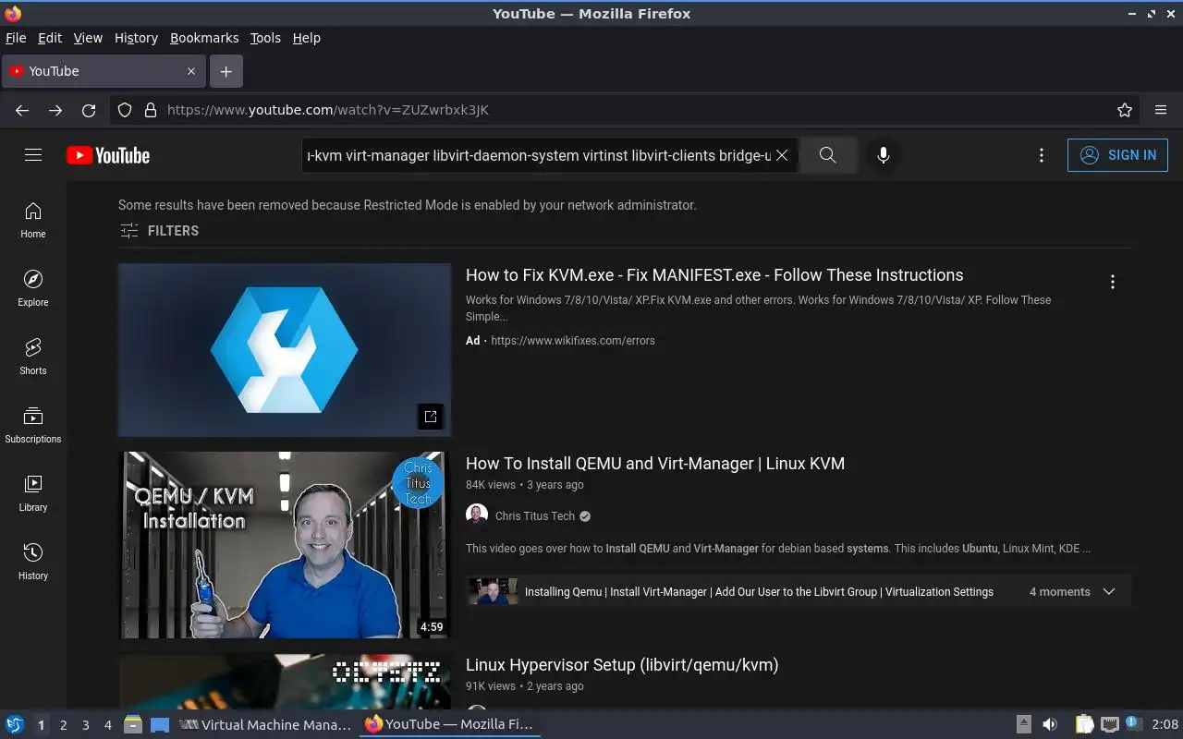
Task: Open volume control in system tray
Action: click(1050, 724)
